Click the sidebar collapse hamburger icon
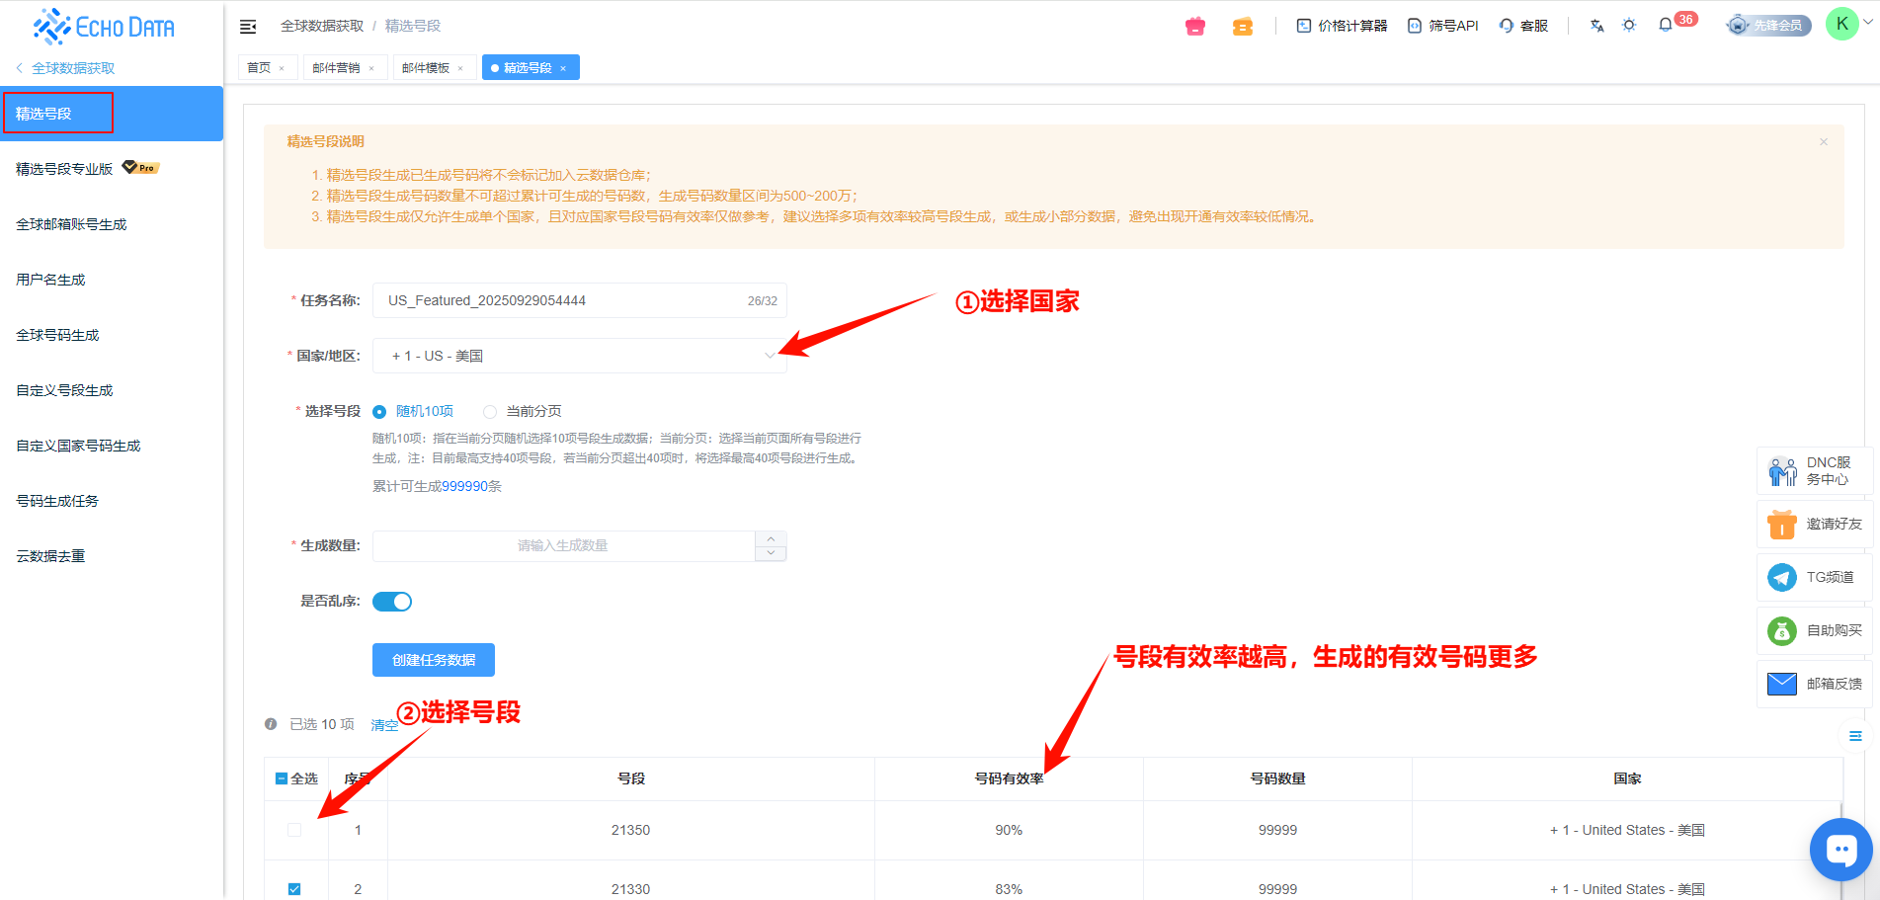 pyautogui.click(x=248, y=27)
